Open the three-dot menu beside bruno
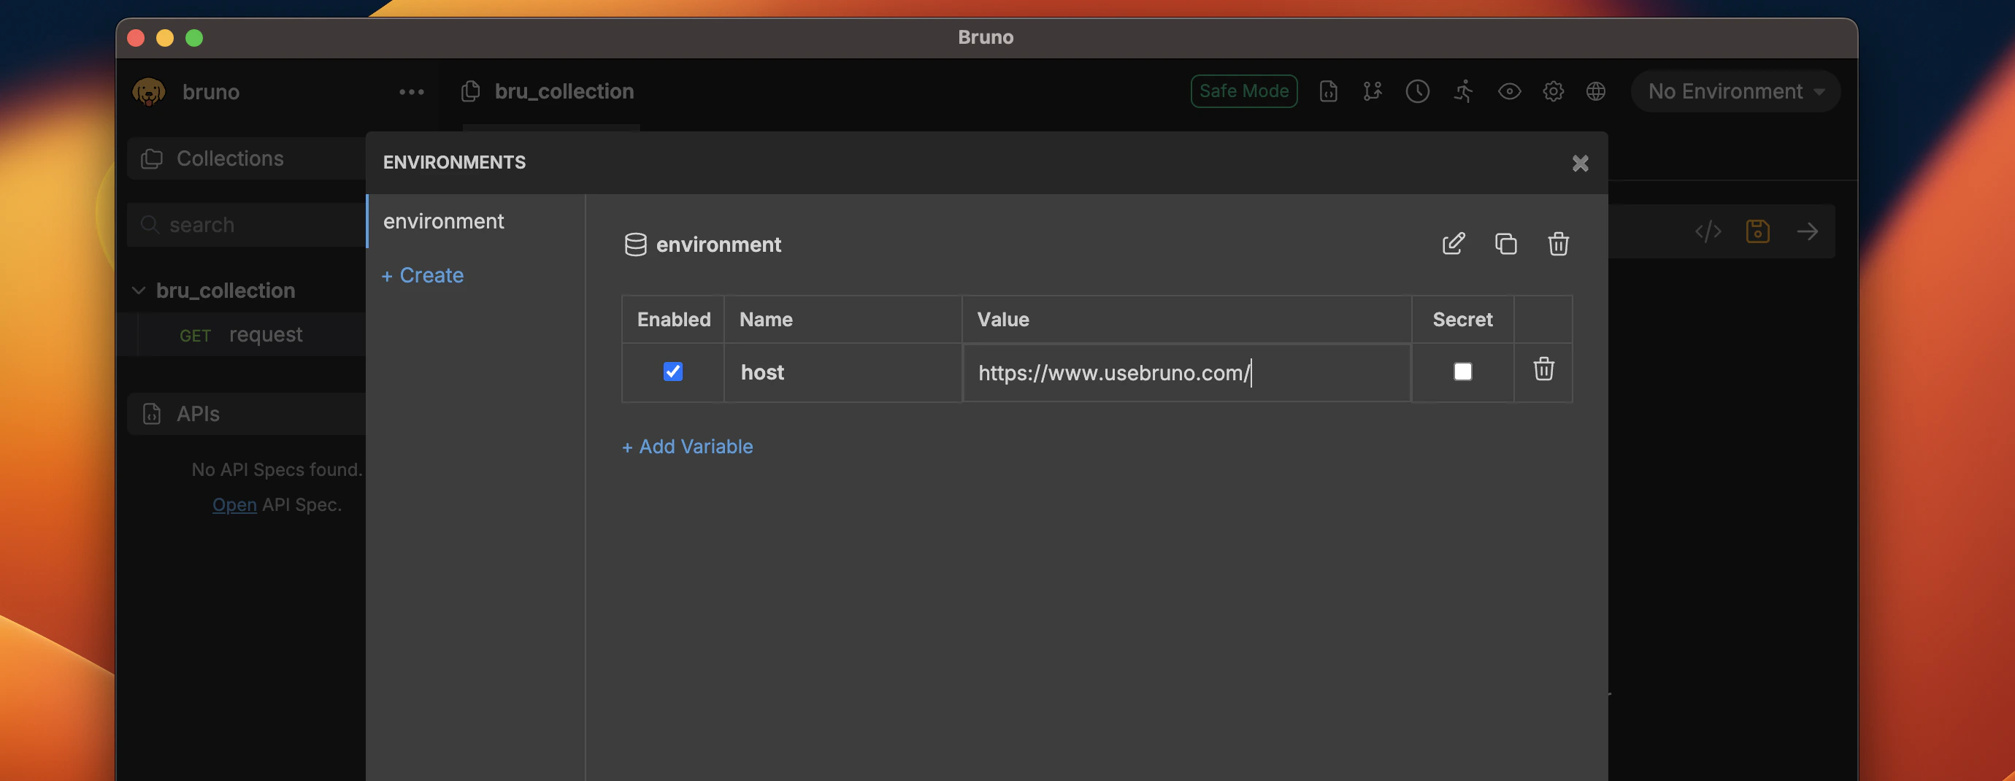The height and width of the screenshot is (781, 2015). coord(412,91)
